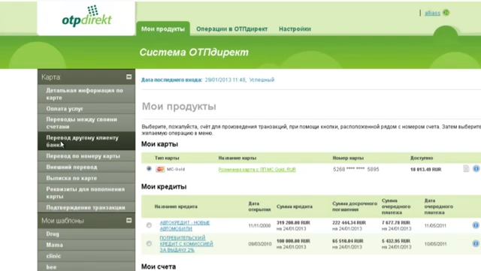
Task: Open the Настройки tab
Action: tap(295, 29)
